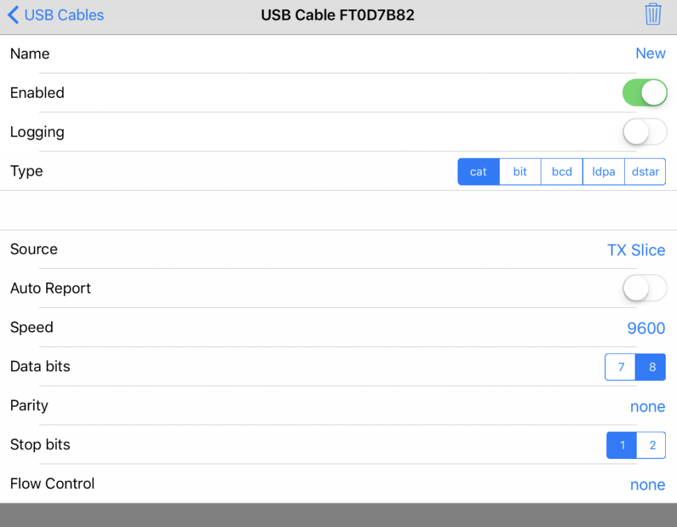Open the Parity none option
Screen dimensions: 677x527
coord(648,407)
